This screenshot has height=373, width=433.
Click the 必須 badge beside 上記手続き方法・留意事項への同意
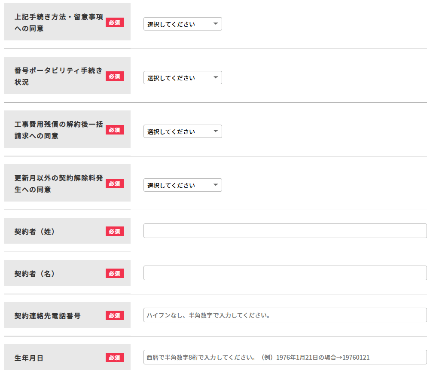(x=115, y=22)
